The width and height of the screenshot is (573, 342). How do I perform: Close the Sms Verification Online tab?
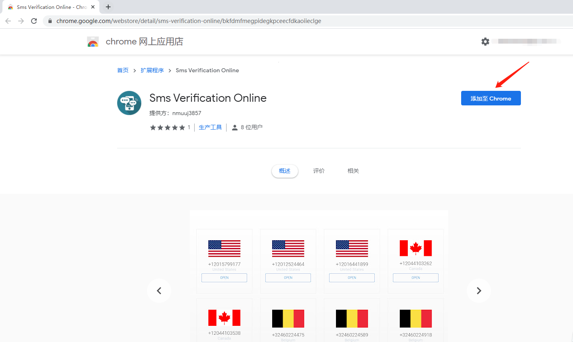[93, 7]
